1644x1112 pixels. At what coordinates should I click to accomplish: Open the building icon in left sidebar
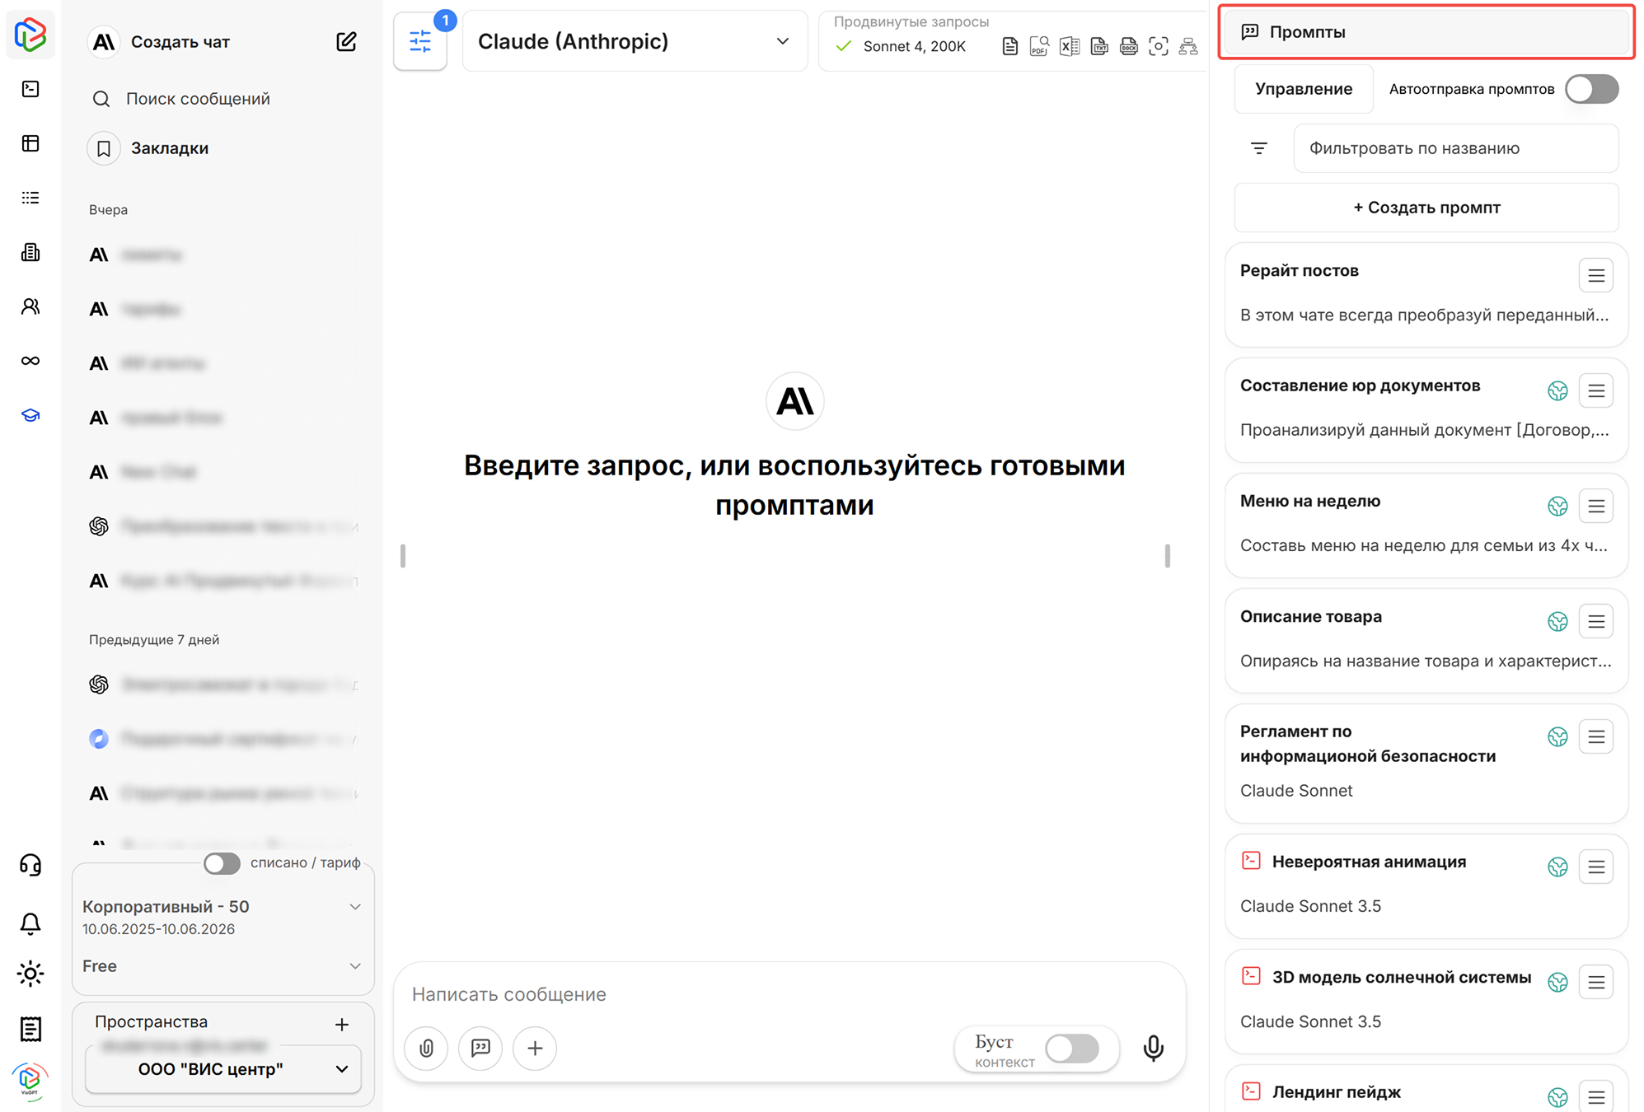[30, 252]
